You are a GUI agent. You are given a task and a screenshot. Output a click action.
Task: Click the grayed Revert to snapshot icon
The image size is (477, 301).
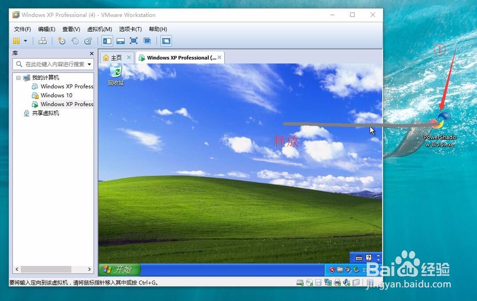75,41
